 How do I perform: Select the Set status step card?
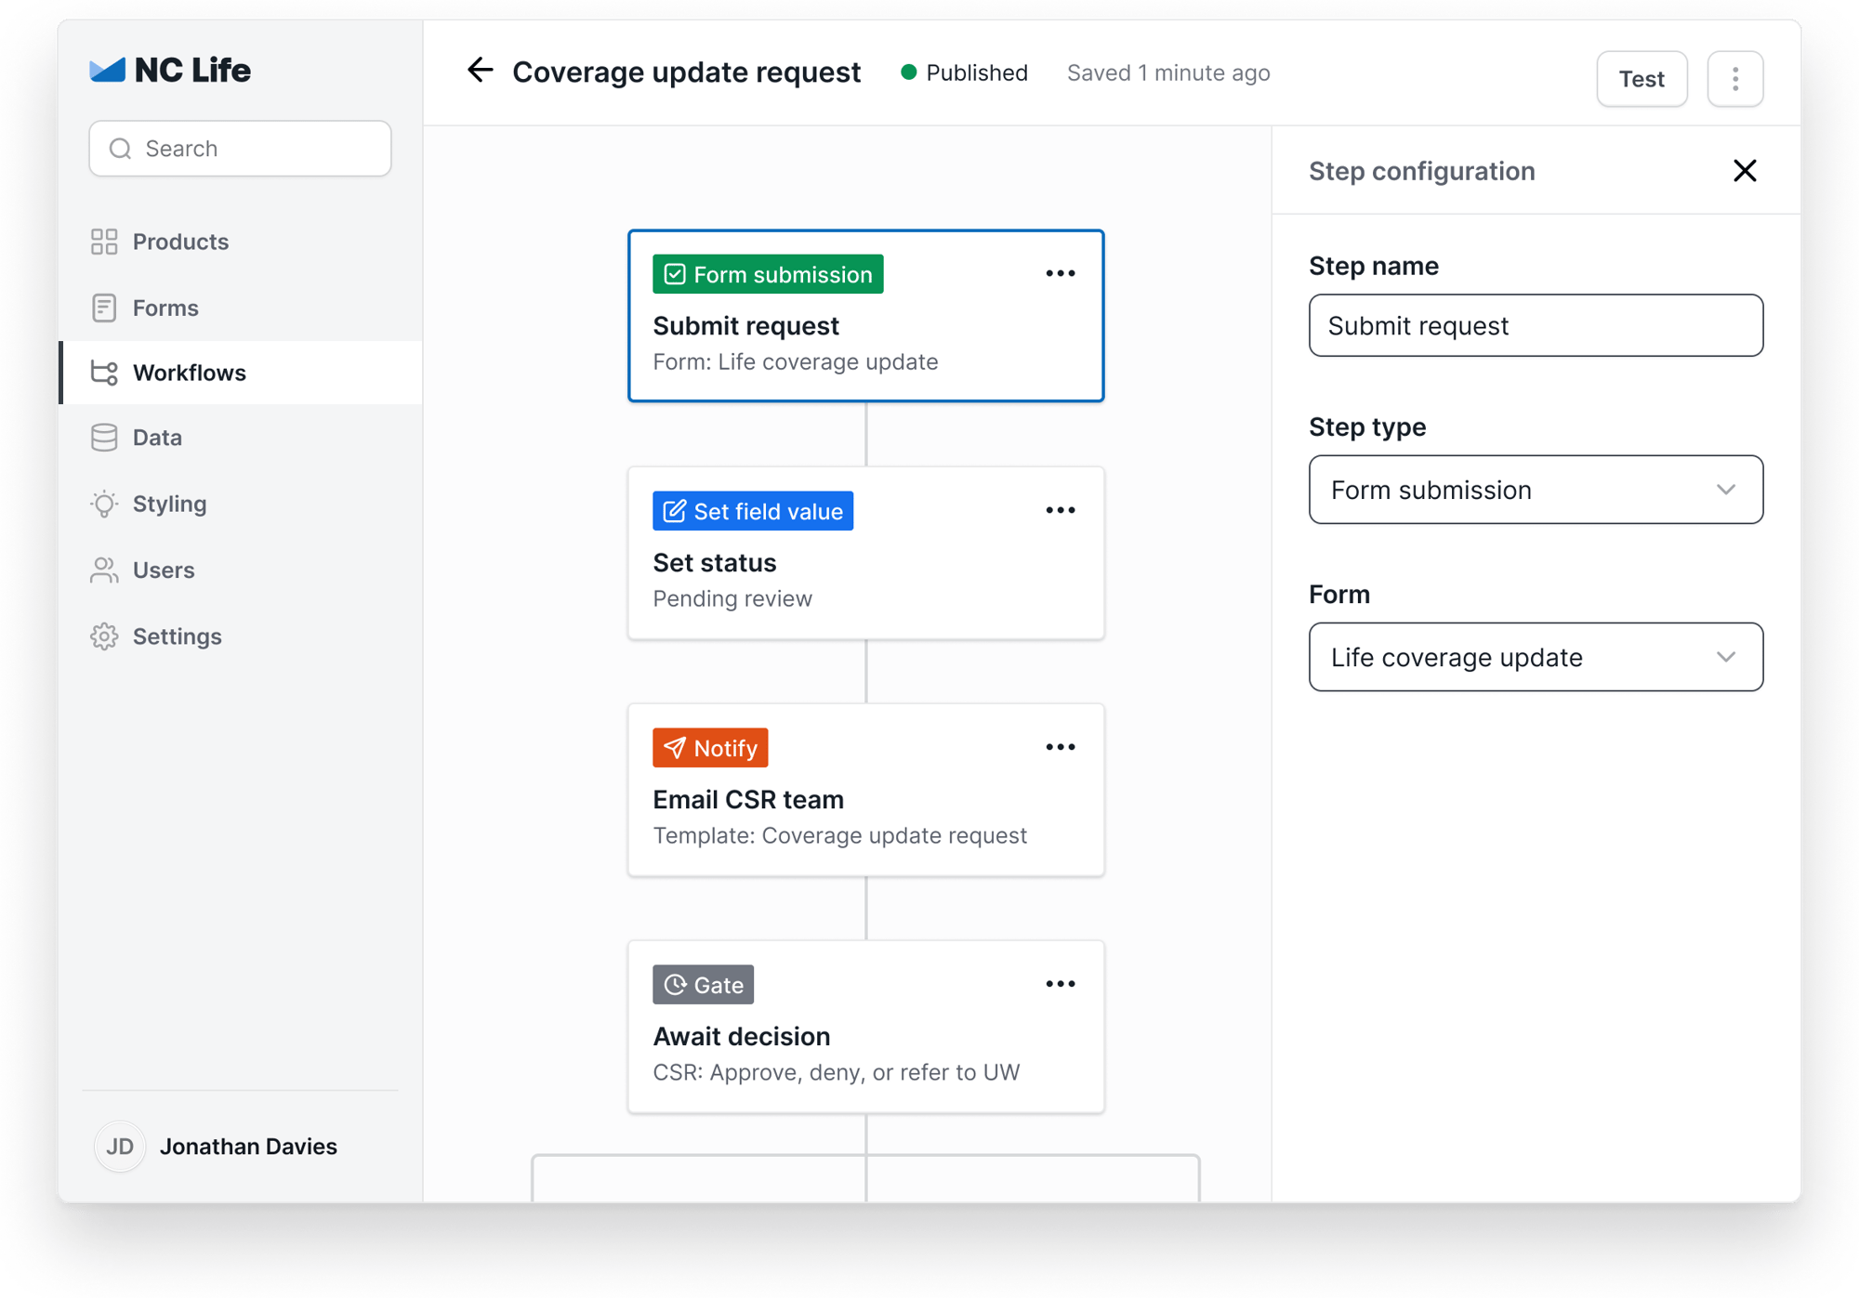[x=865, y=553]
